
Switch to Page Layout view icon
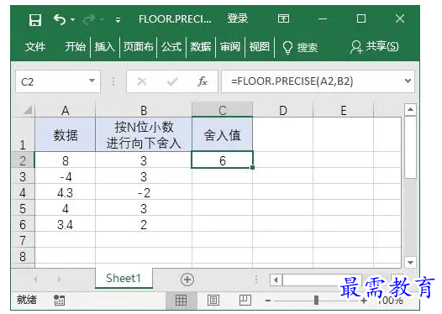tap(213, 301)
